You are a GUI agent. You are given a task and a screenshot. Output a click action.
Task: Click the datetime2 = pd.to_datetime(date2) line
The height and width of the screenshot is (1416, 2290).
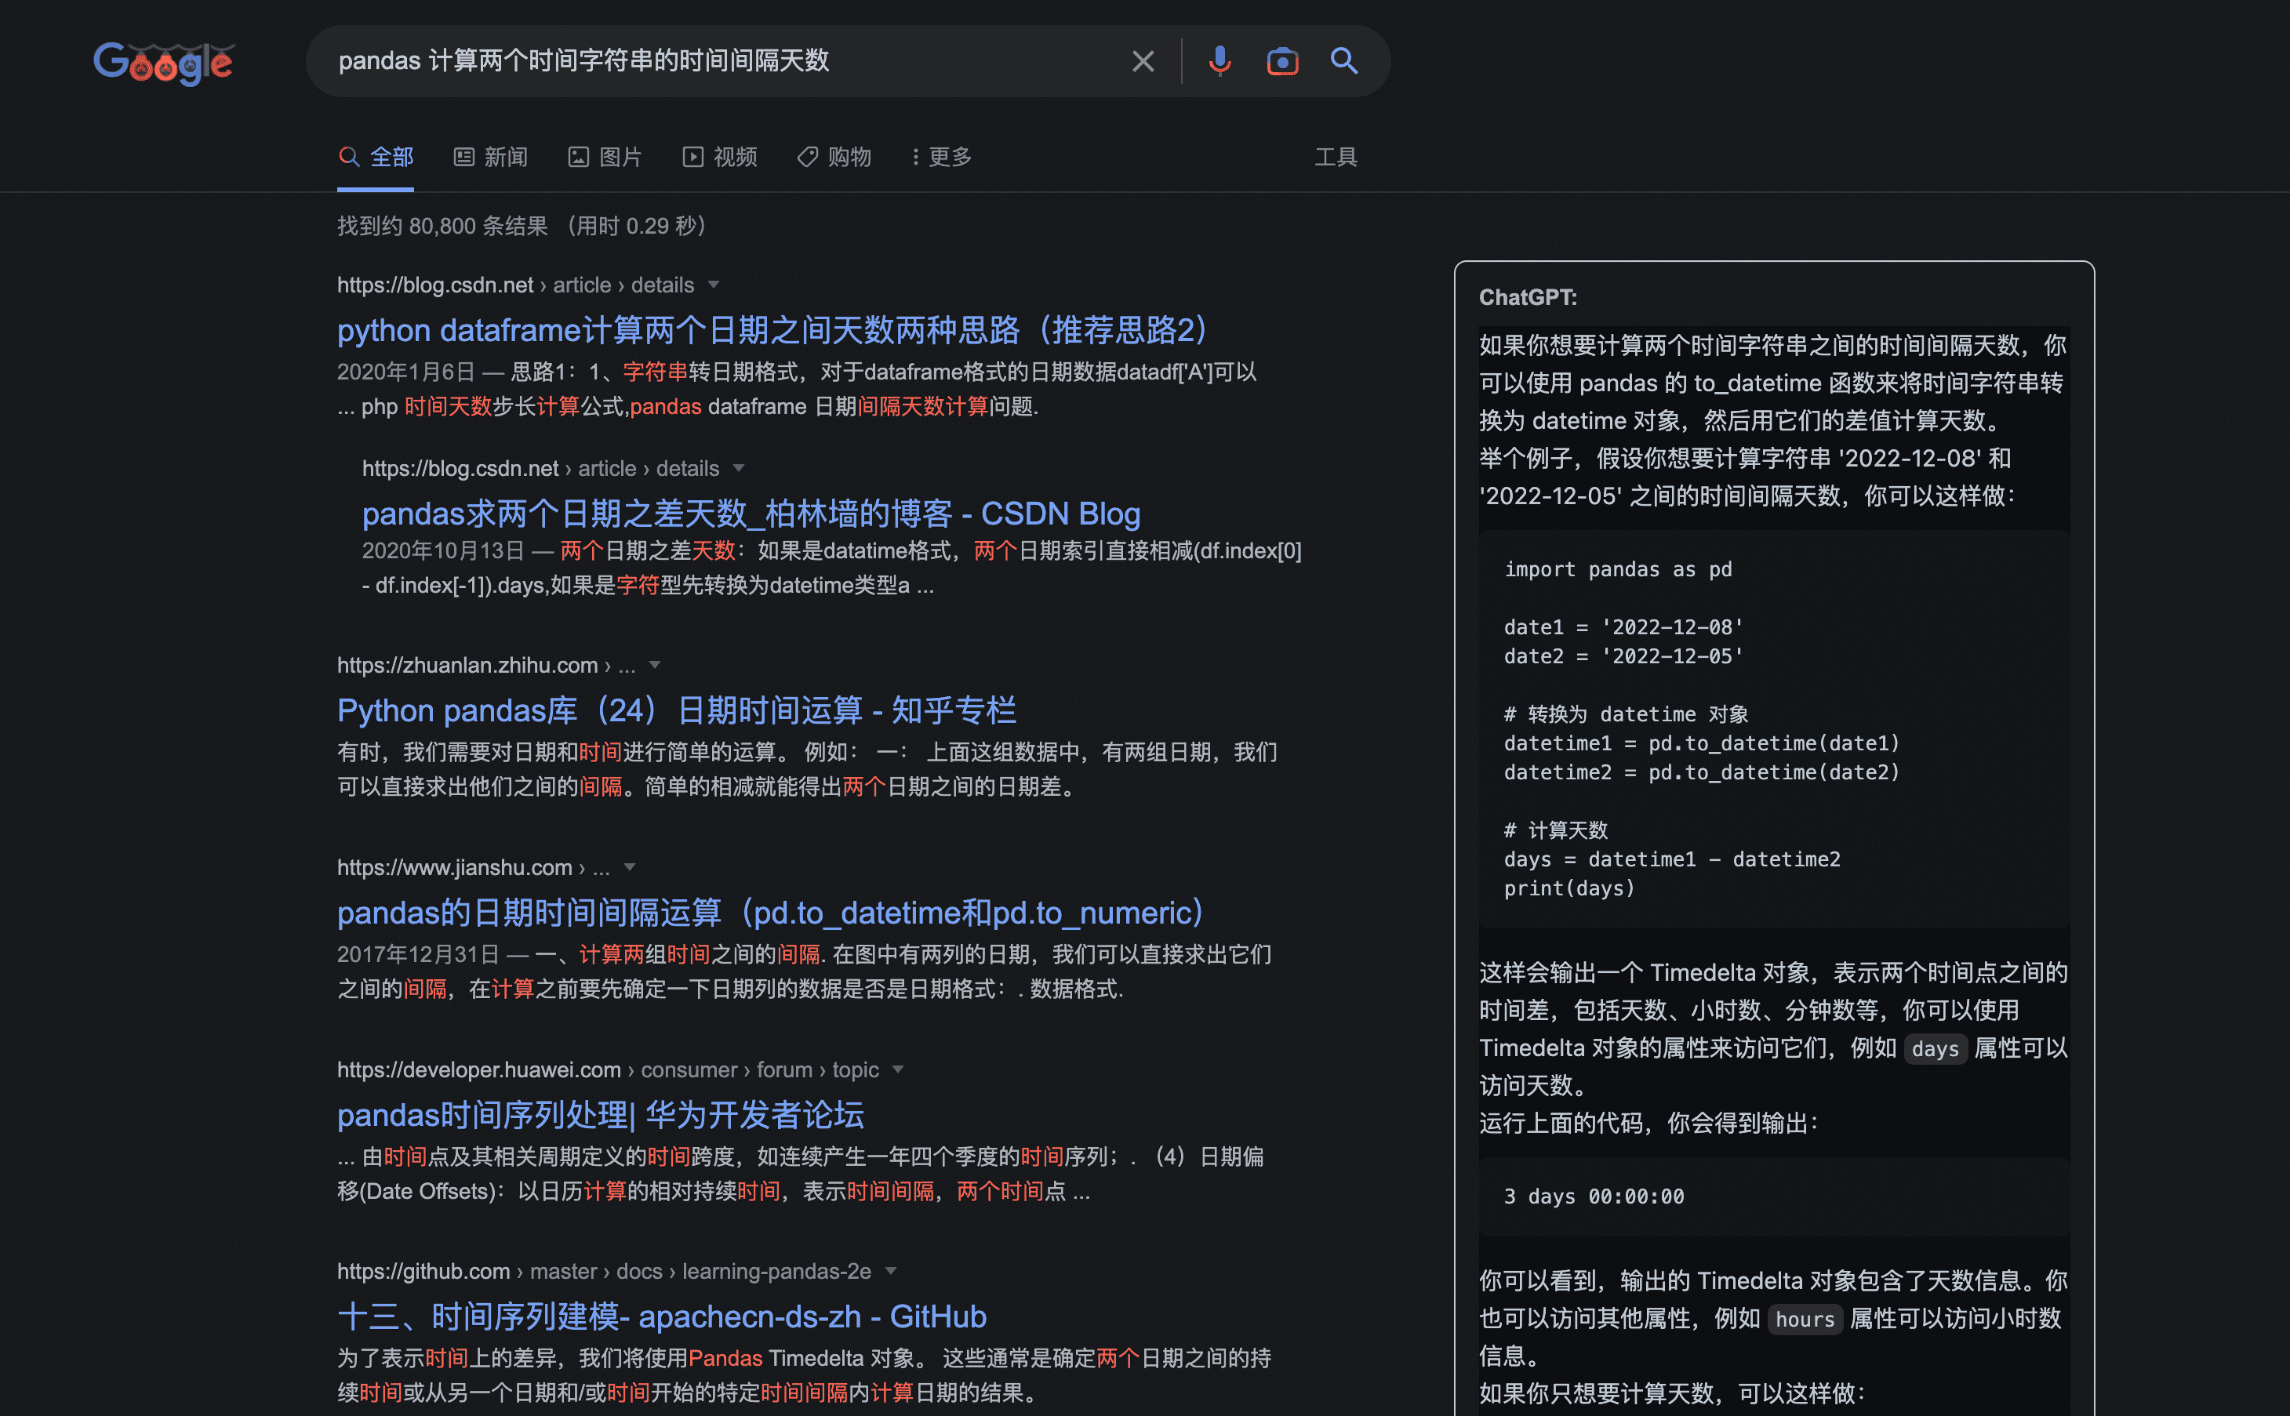pos(1702,772)
